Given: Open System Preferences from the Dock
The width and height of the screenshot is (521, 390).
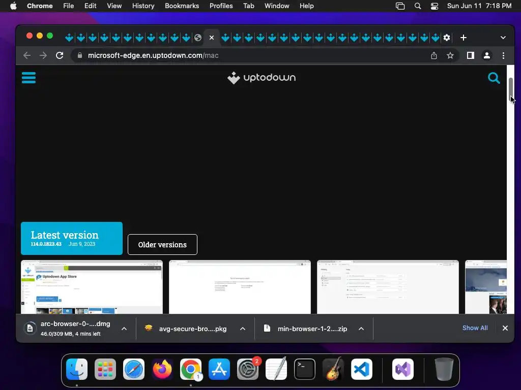Looking at the screenshot, I should tap(248, 369).
